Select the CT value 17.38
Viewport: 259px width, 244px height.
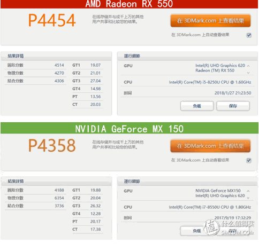[95, 230]
